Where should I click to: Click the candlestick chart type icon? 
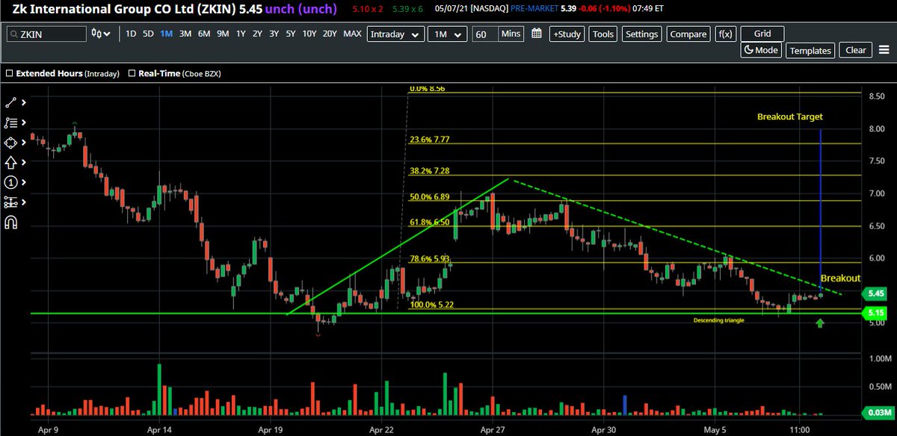point(97,34)
